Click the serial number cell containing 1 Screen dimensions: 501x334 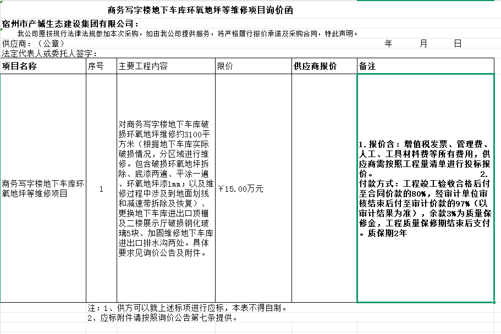click(101, 188)
